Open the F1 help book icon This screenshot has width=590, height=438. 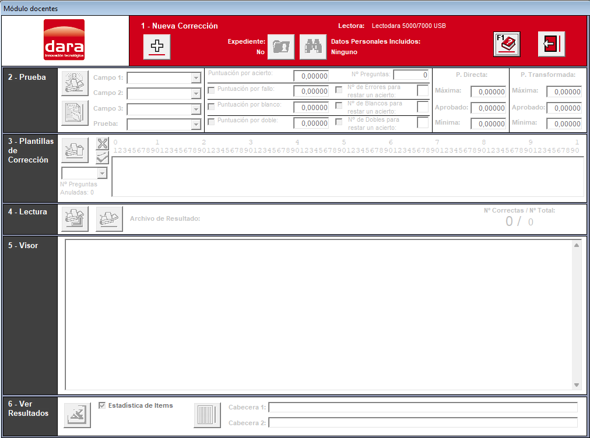(507, 44)
